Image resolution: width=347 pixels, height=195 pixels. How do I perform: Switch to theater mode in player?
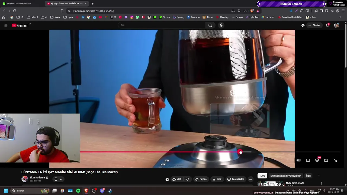pyautogui.click(x=326, y=160)
